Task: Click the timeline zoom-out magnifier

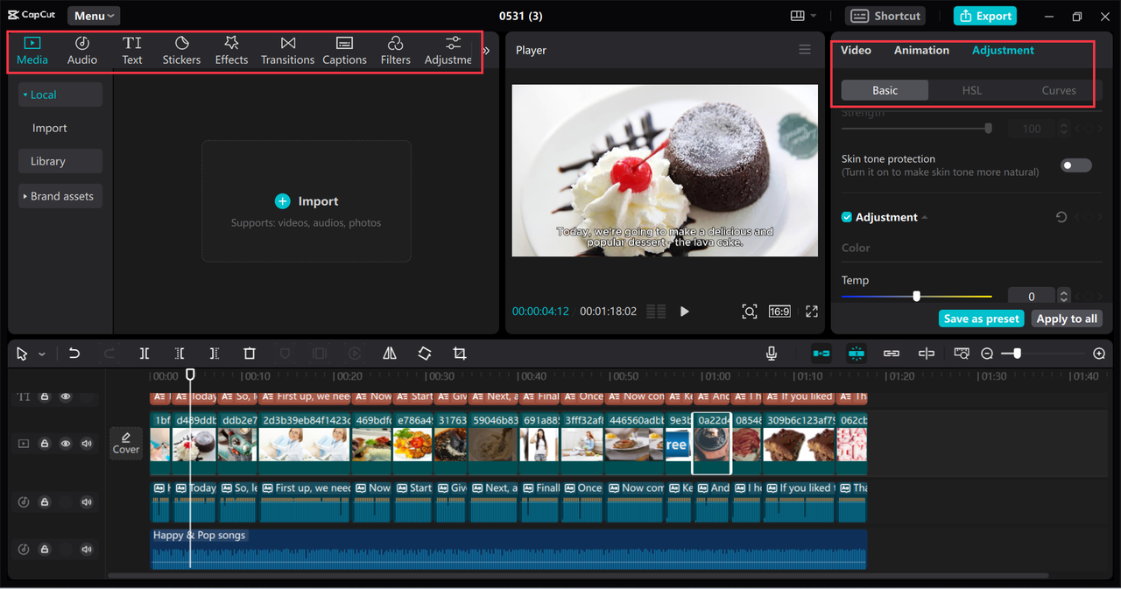Action: coord(987,354)
